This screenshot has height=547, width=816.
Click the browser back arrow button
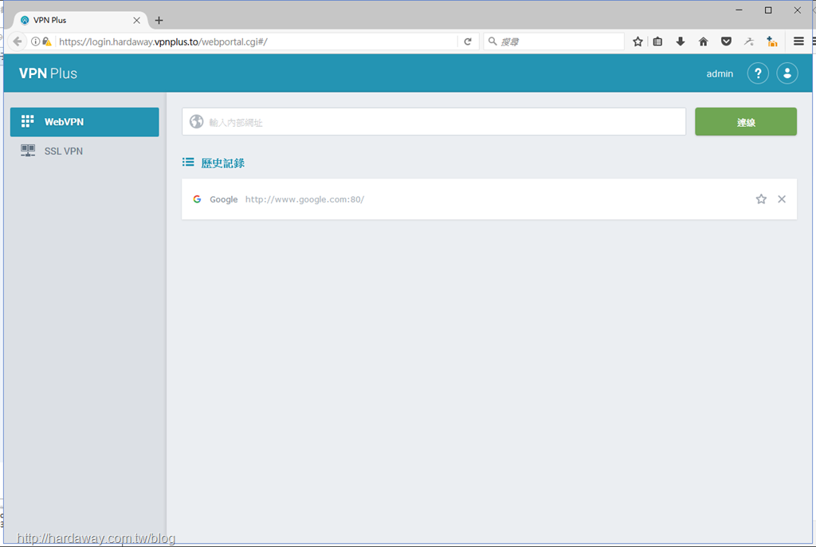[18, 41]
